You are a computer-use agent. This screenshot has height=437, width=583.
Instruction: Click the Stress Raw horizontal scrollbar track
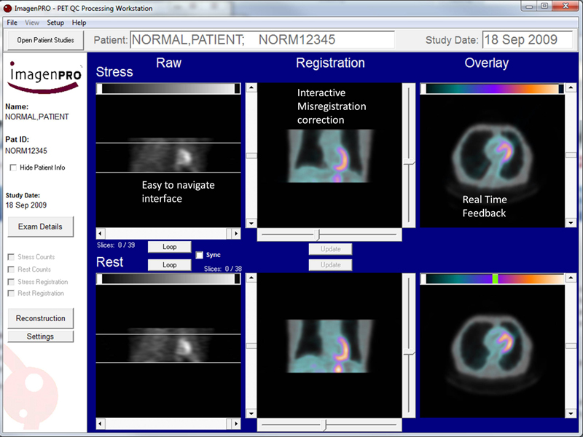point(168,233)
